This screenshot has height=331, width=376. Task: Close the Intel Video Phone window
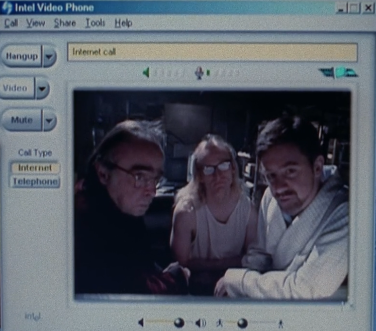pos(368,8)
